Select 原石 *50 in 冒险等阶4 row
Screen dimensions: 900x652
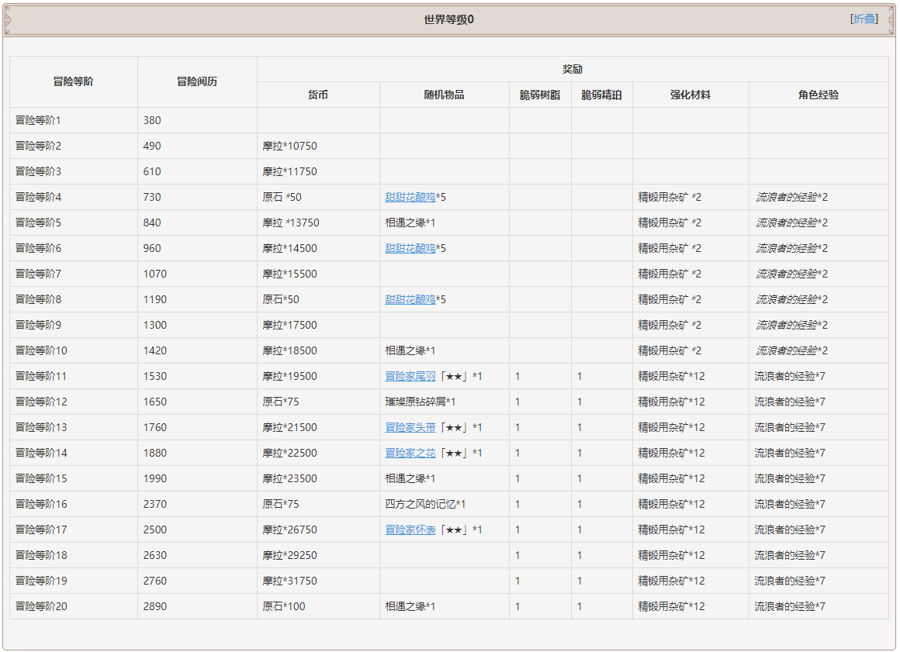pos(282,197)
